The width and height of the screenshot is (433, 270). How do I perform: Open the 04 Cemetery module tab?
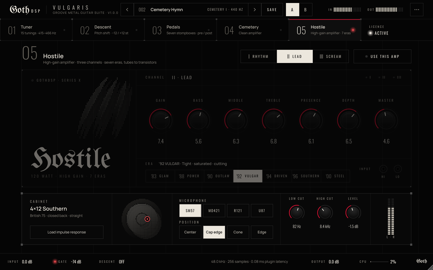[x=253, y=30]
